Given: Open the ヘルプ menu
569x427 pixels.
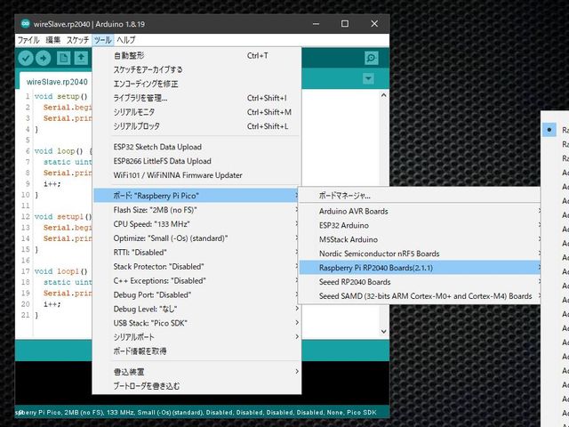Looking at the screenshot, I should pyautogui.click(x=126, y=40).
